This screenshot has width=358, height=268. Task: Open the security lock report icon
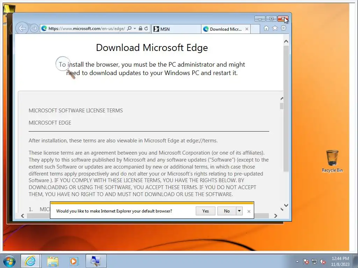point(141,29)
